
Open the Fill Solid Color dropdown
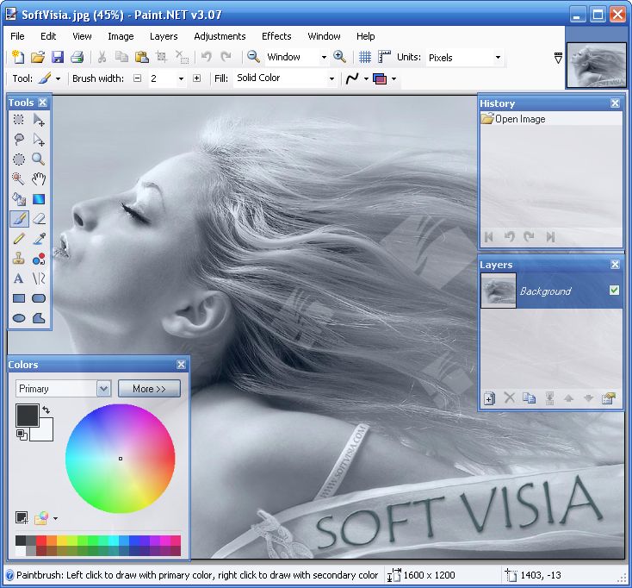click(x=331, y=78)
